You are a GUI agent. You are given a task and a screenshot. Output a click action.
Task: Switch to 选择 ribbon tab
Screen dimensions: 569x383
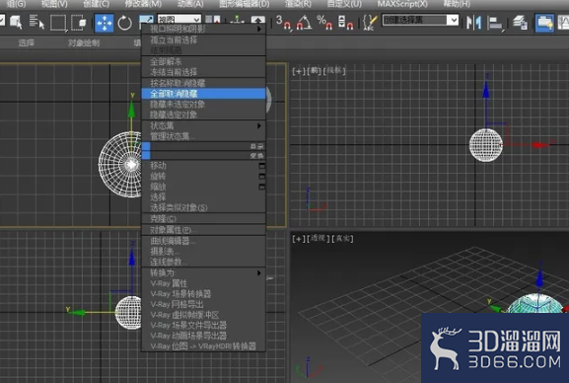click(x=26, y=42)
